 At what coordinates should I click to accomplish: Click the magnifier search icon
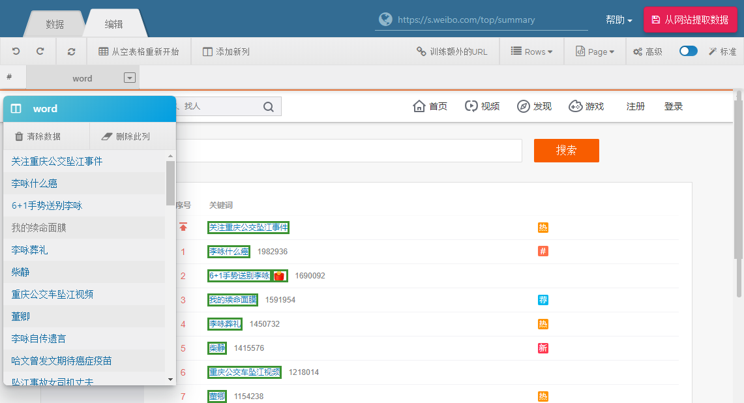click(x=269, y=107)
